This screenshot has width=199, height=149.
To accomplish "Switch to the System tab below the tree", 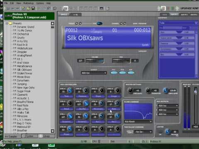I will pyautogui.click(x=29, y=136).
